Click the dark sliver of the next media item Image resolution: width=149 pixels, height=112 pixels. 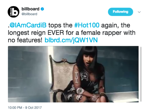141,74
